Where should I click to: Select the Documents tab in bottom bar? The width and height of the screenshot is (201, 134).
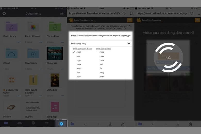tap(6, 123)
